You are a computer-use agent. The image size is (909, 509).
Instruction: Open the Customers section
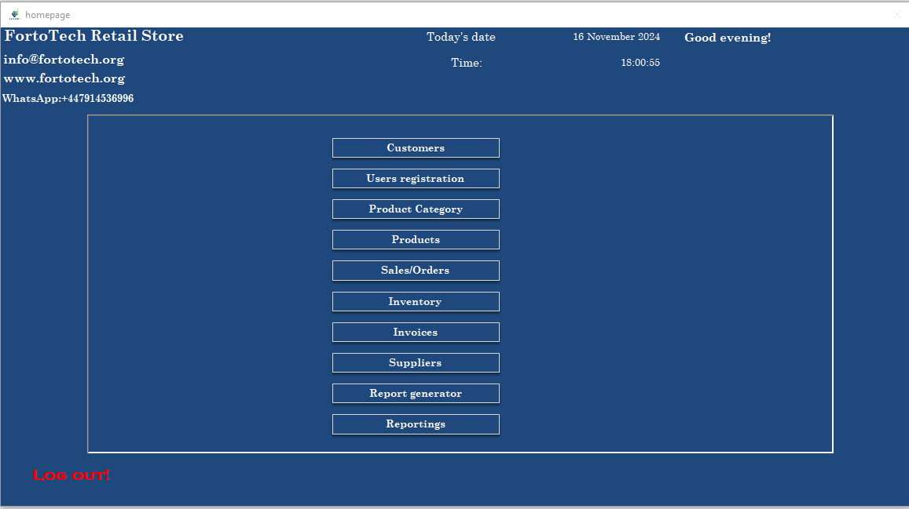416,148
